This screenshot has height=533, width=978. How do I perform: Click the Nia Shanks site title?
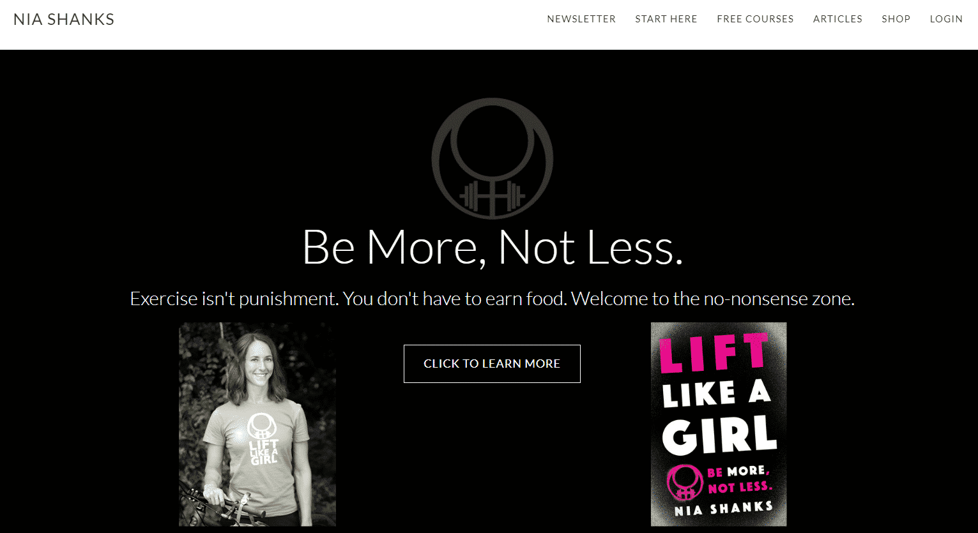coord(64,19)
